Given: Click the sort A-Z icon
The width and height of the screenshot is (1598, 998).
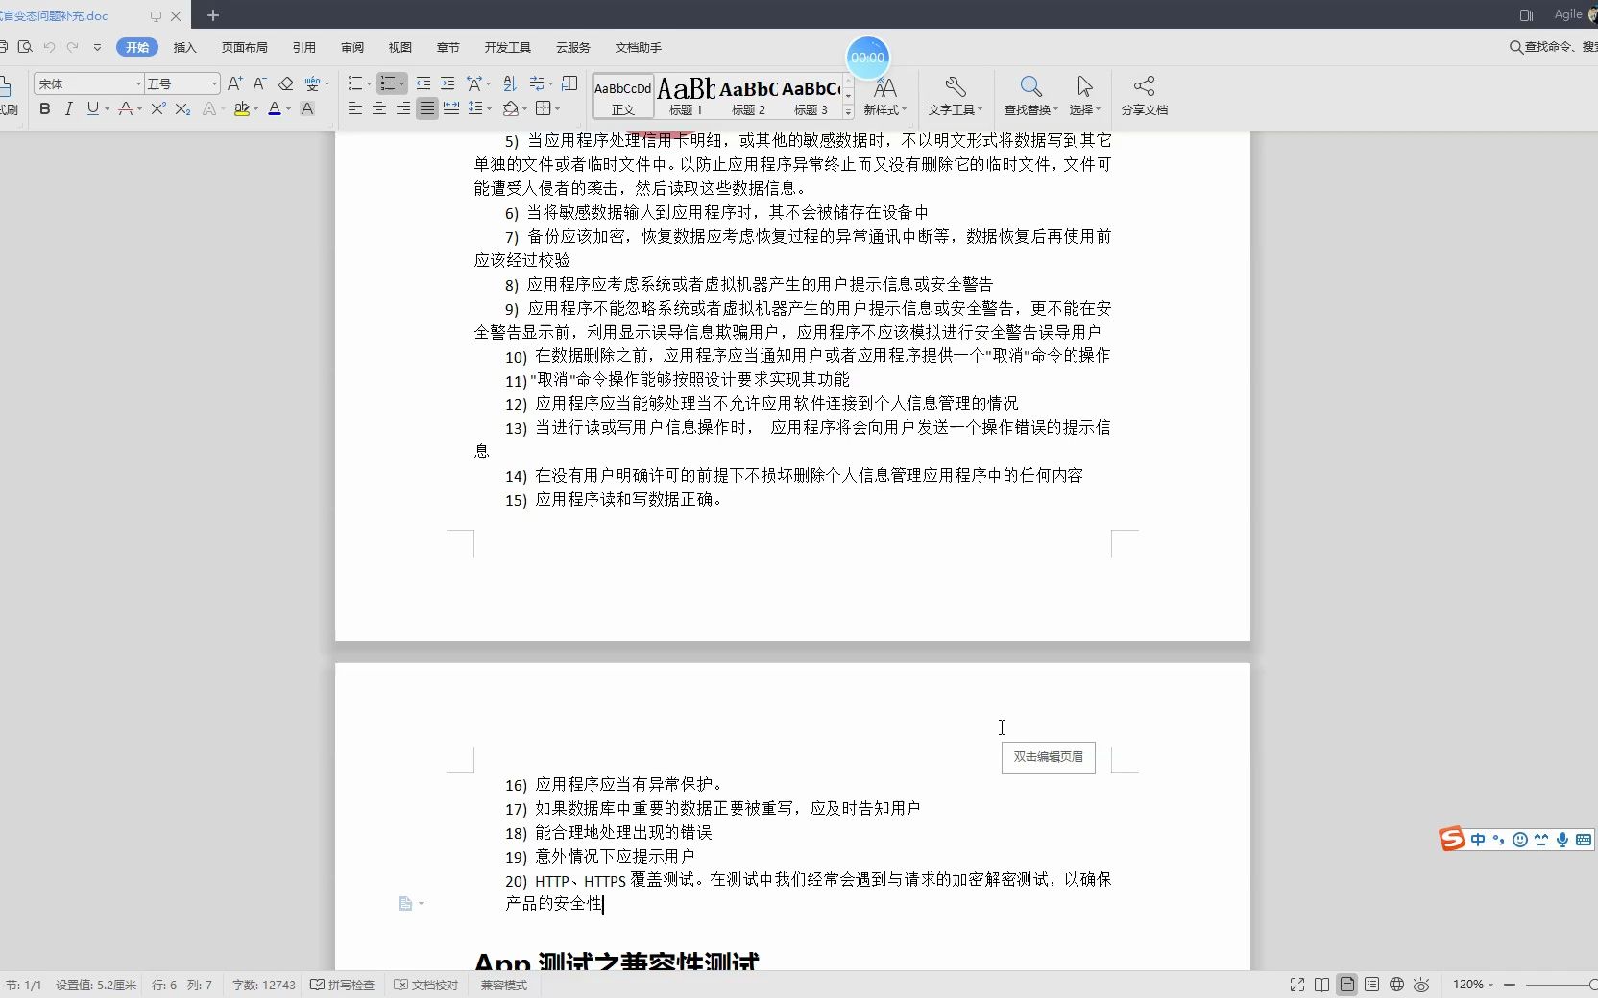Looking at the screenshot, I should point(509,84).
